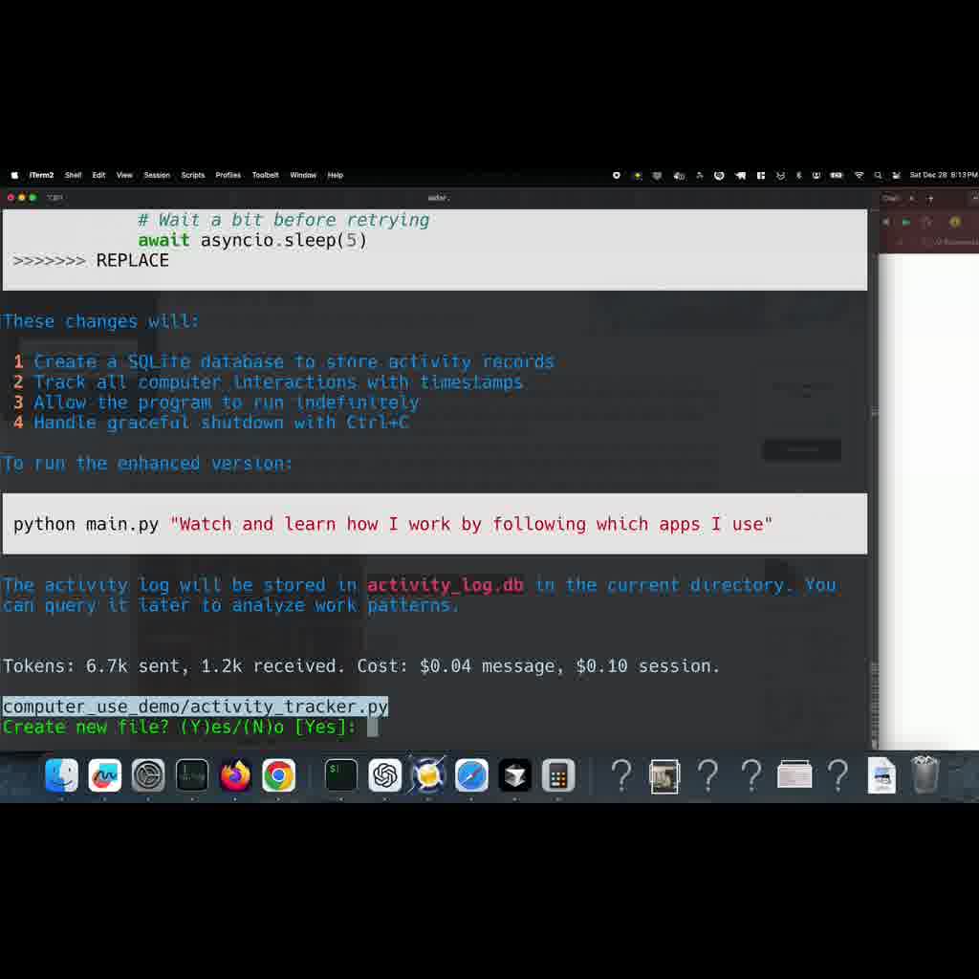Image resolution: width=979 pixels, height=979 pixels.
Task: Open Google Chrome in the dock
Action: [x=278, y=775]
